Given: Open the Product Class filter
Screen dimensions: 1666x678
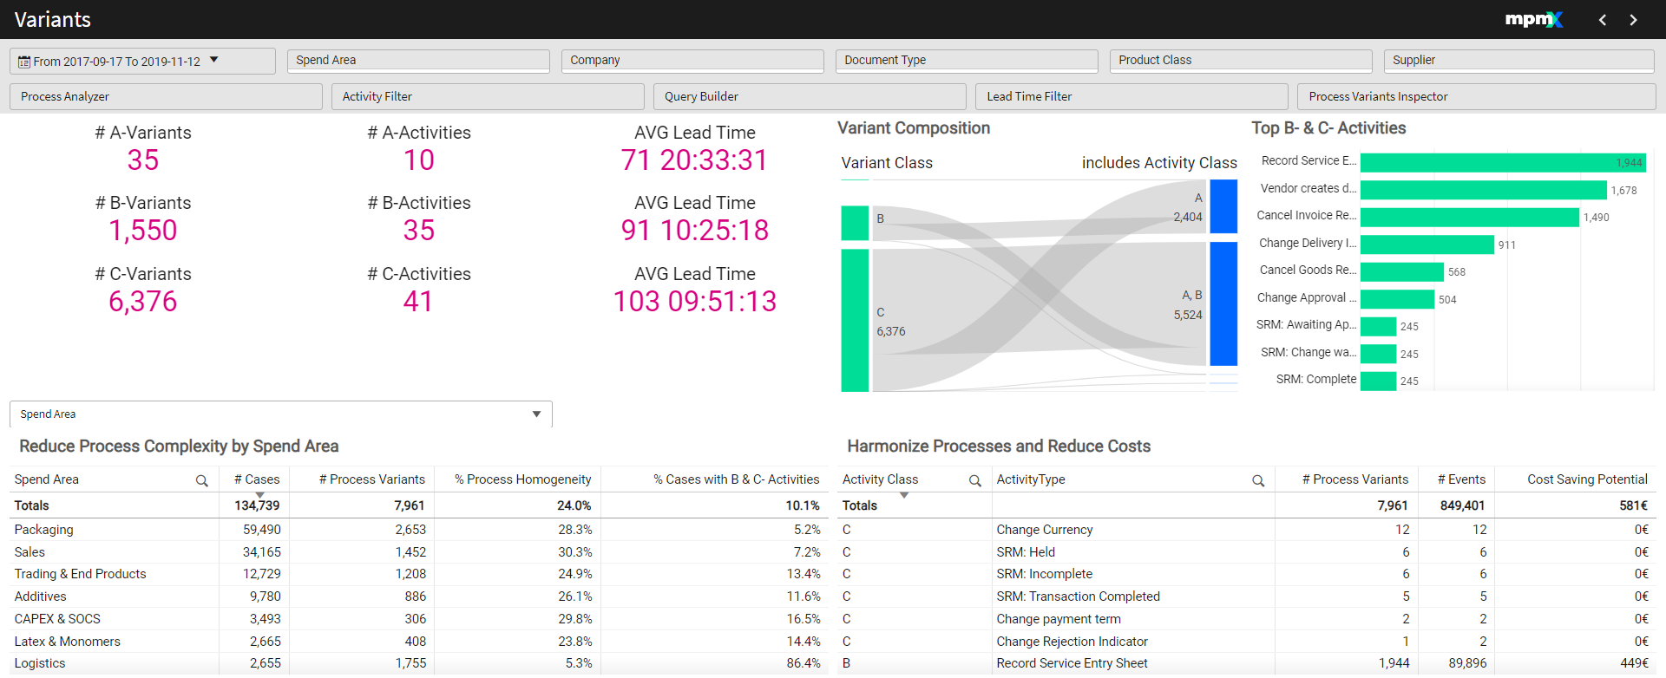Looking at the screenshot, I should click(1241, 60).
